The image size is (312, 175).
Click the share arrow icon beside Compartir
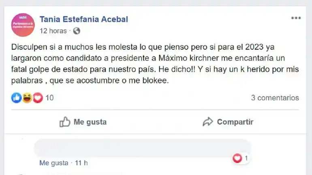(x=208, y=122)
